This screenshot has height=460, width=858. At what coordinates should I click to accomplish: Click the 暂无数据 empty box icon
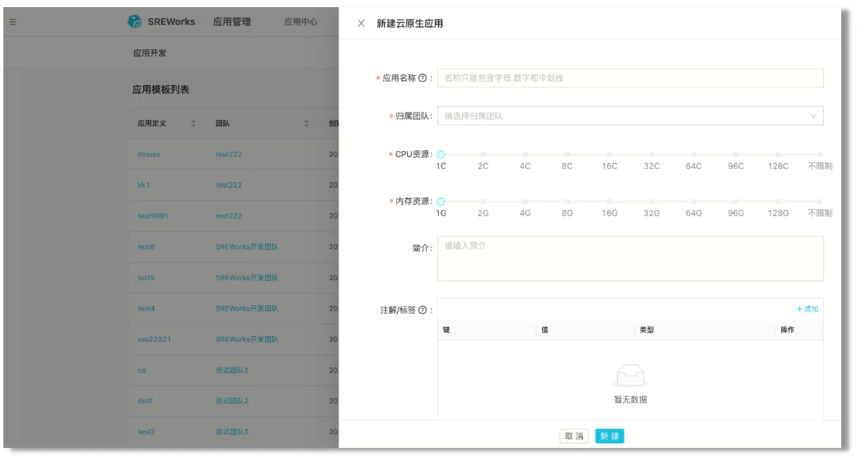point(630,376)
